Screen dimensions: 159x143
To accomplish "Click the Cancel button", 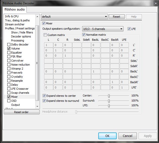I will 128,136.
